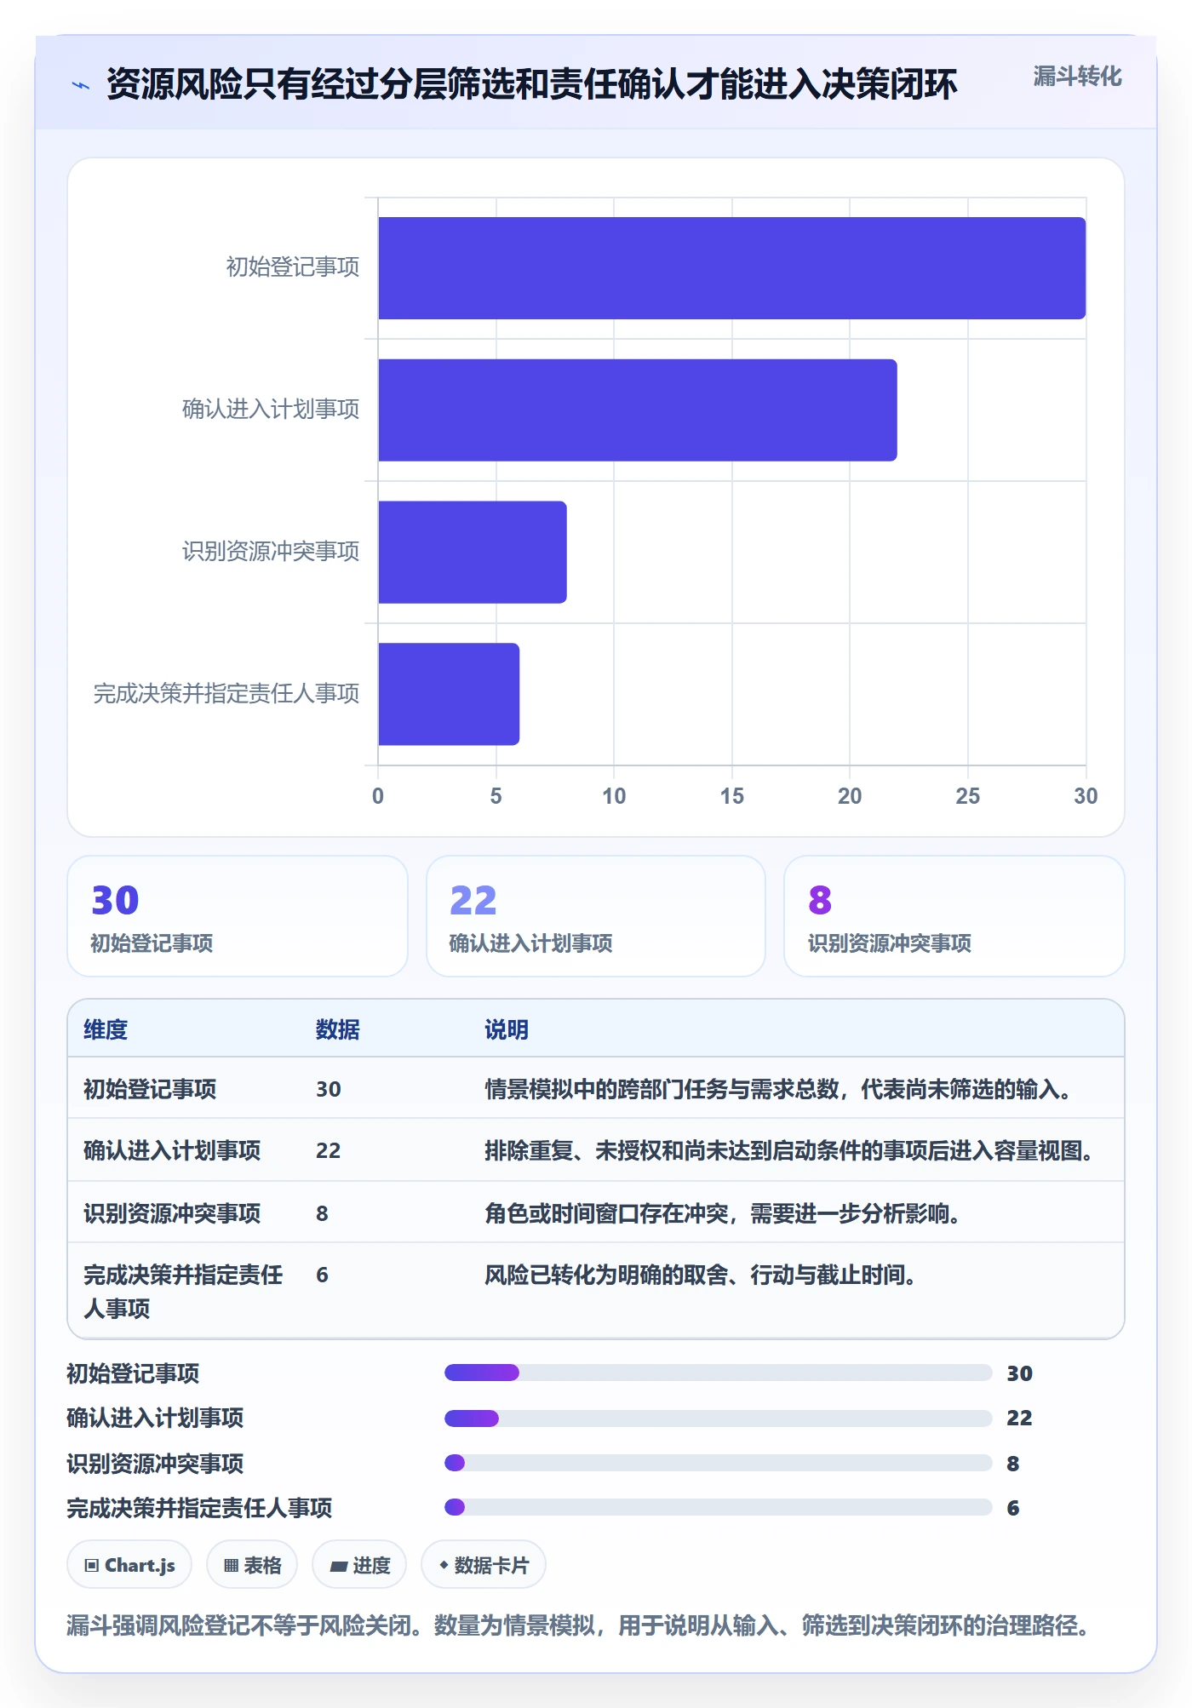Select the 表格 tag chip
This screenshot has width=1192, height=1708.
click(x=252, y=1565)
